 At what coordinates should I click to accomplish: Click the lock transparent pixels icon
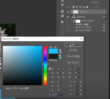coord(74,7)
